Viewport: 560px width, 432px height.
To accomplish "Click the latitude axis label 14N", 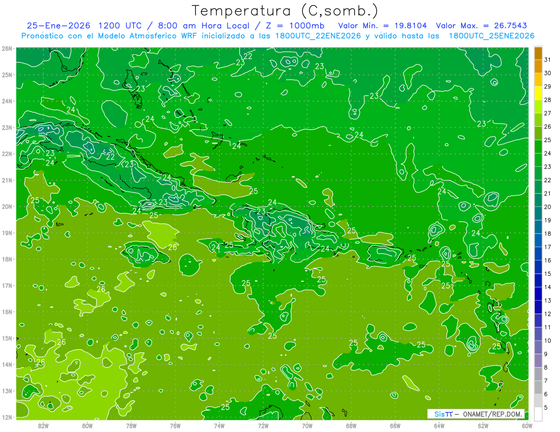I will (x=7, y=364).
